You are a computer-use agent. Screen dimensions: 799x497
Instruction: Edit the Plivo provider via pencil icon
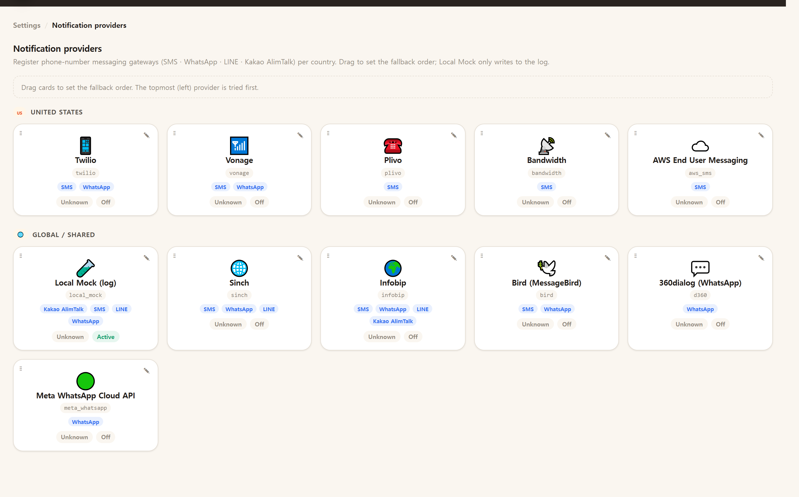pyautogui.click(x=454, y=135)
